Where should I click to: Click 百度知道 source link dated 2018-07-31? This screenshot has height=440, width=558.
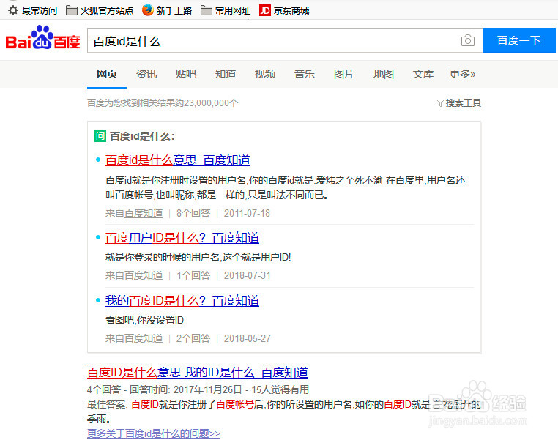tap(144, 276)
